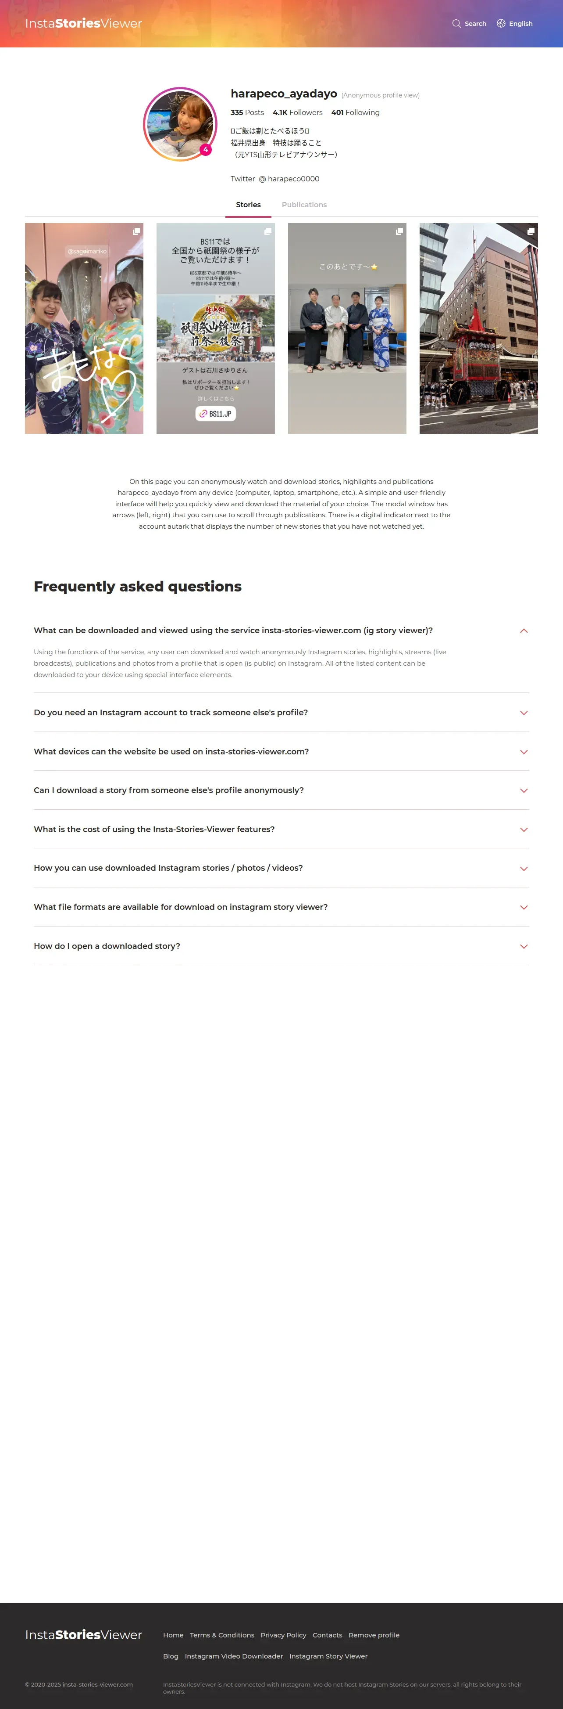Expand the file formats FAQ question
563x1709 pixels.
pyautogui.click(x=523, y=907)
